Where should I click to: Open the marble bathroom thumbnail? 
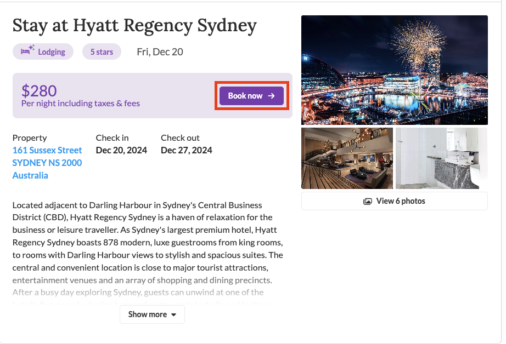[x=441, y=158]
